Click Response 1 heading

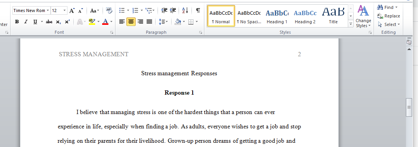click(x=179, y=93)
